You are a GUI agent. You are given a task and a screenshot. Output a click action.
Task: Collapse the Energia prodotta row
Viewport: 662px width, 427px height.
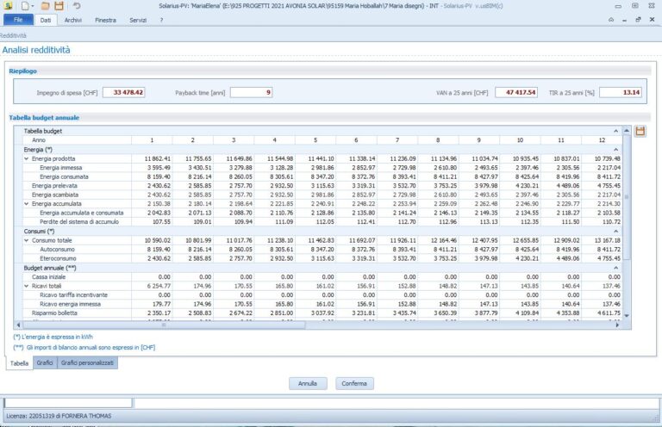(x=27, y=159)
